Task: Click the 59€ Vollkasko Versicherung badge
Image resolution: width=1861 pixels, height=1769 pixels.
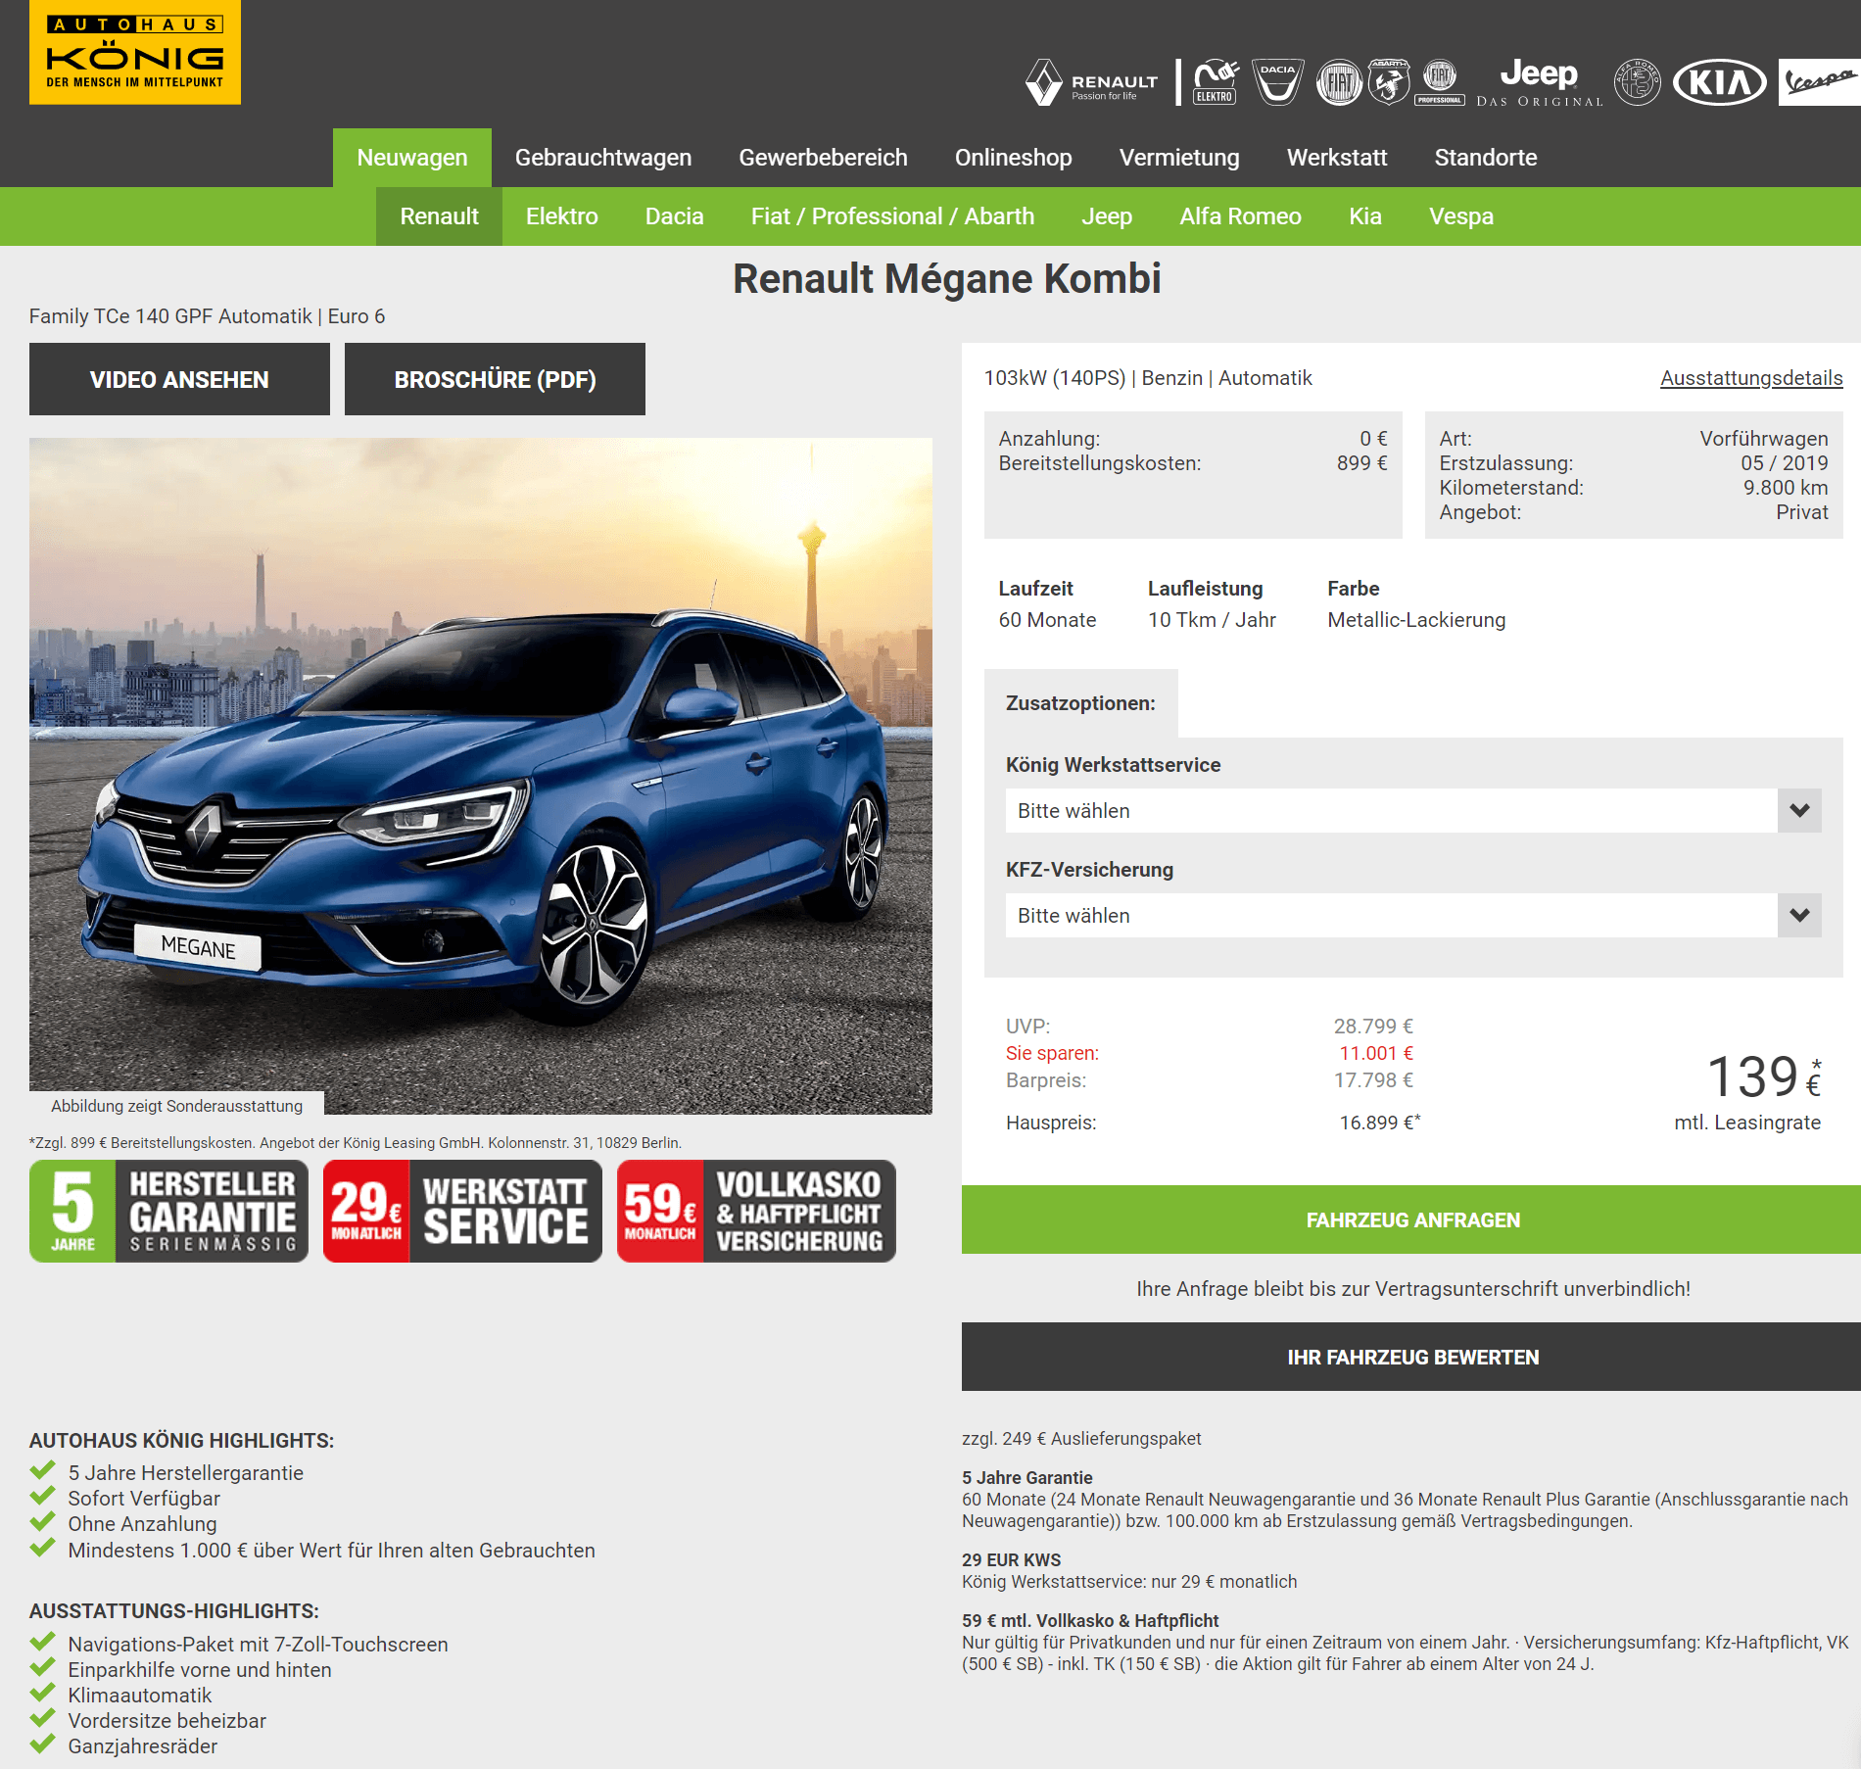Action: (x=756, y=1211)
